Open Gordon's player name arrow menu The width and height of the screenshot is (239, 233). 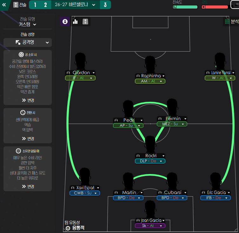pyautogui.click(x=94, y=73)
